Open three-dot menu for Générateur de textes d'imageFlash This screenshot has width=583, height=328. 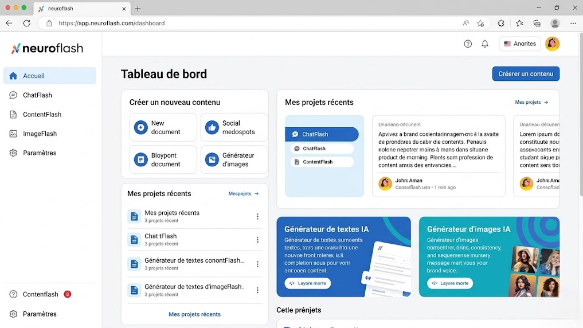tap(257, 290)
